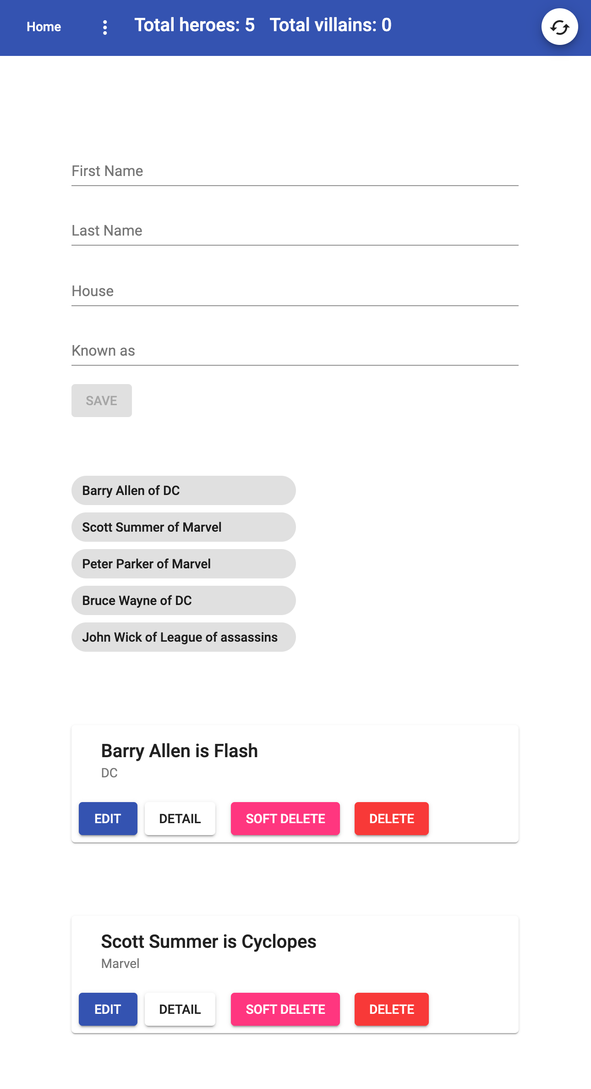Open the three-dot more options menu
591x1089 pixels.
pos(105,27)
